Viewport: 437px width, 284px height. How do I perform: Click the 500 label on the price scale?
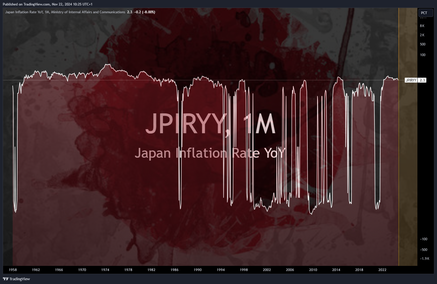423,44
